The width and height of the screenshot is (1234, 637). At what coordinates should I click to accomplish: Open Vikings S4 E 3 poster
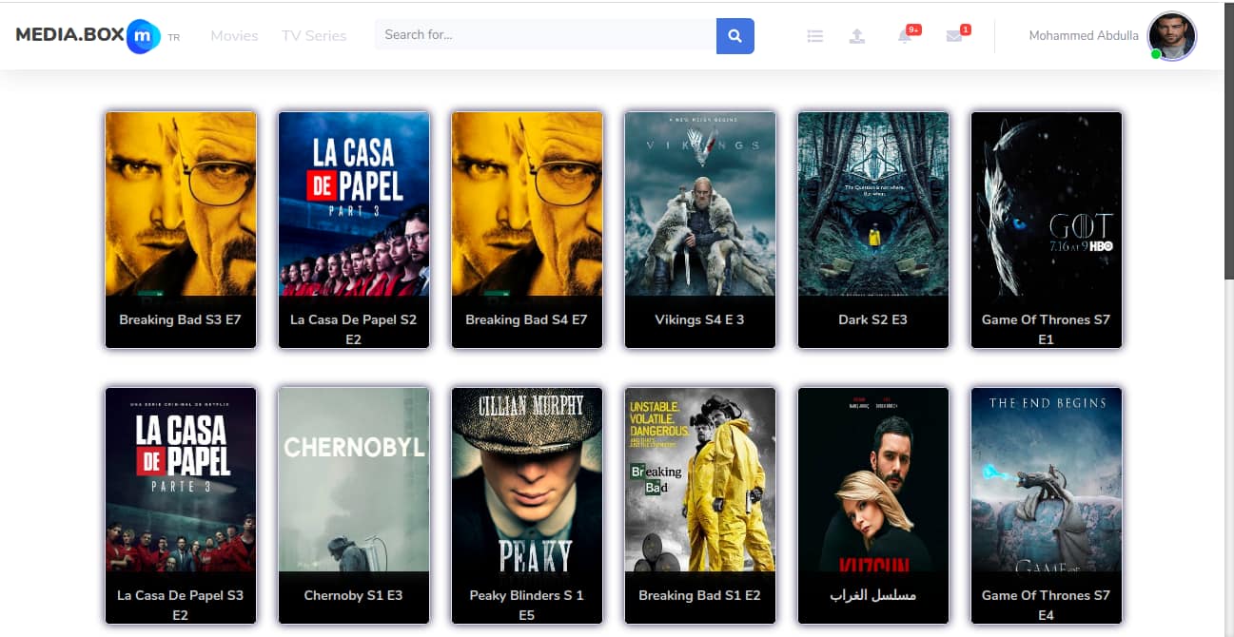click(700, 203)
